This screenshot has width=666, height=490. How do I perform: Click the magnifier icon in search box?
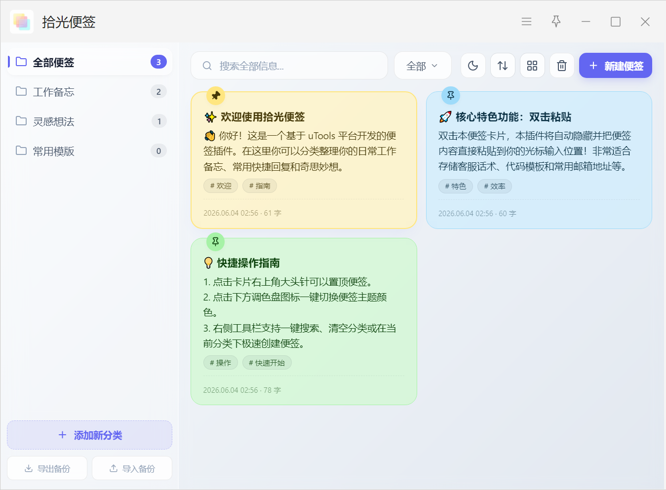[207, 66]
